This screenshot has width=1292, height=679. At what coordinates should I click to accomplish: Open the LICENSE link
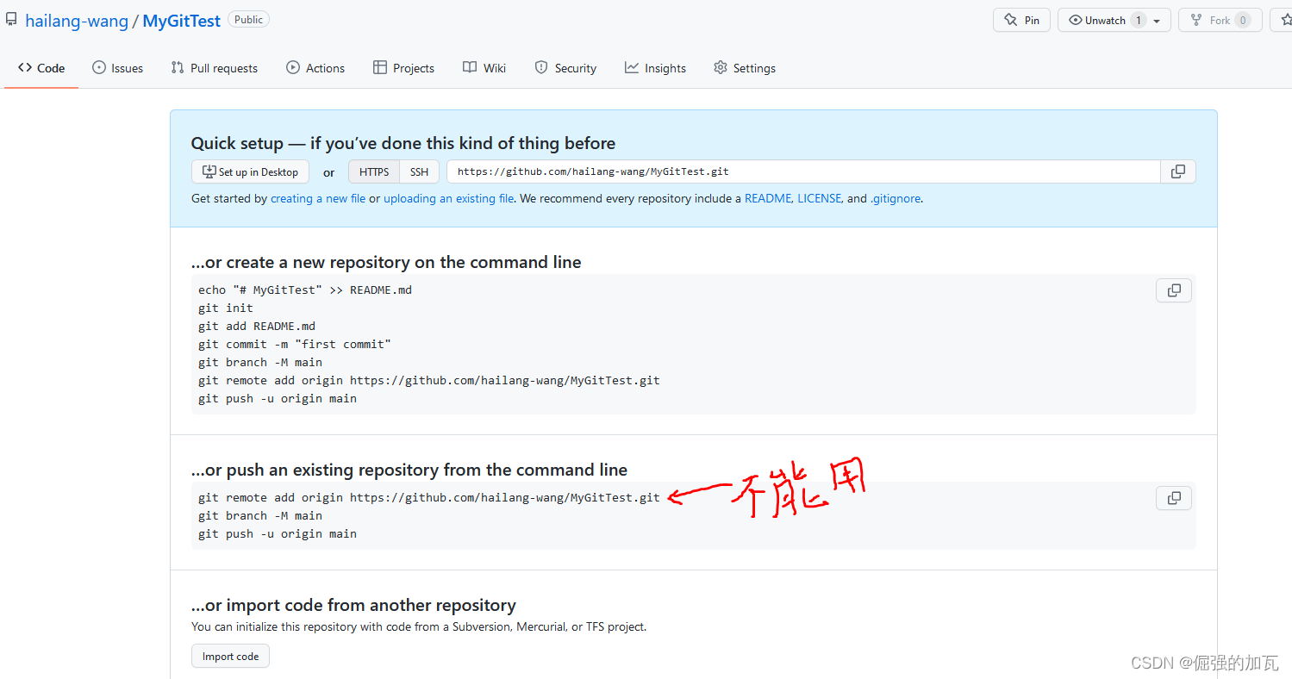(819, 198)
